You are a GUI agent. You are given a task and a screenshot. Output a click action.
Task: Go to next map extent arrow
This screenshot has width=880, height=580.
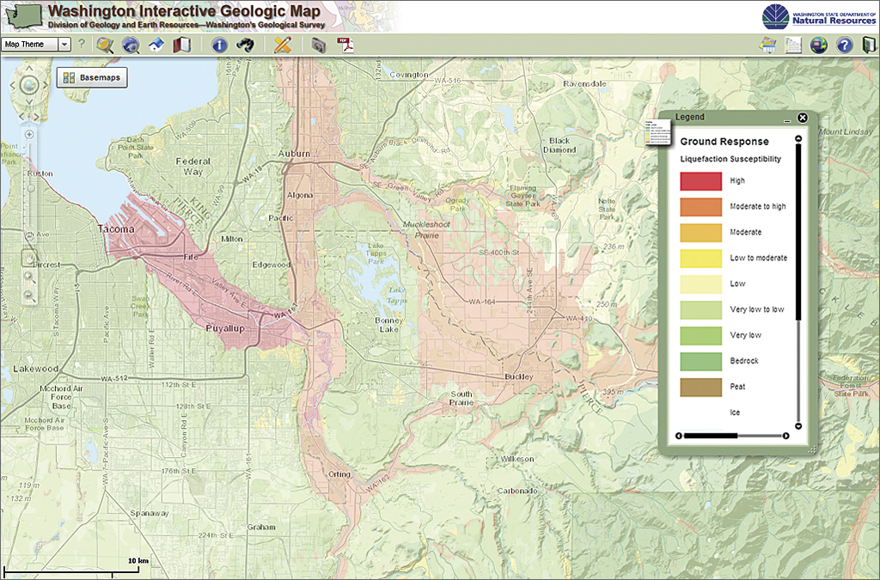tap(36, 117)
